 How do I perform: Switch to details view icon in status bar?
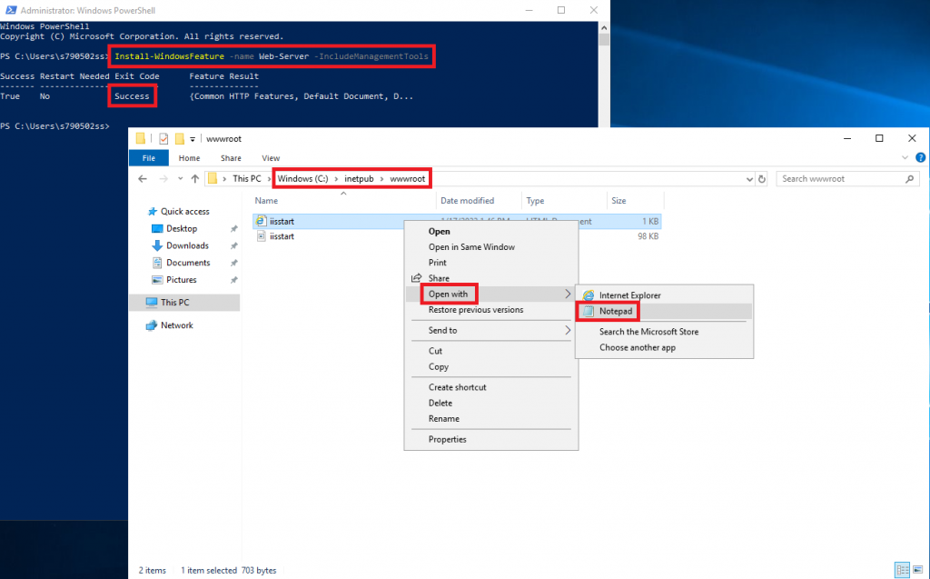903,570
